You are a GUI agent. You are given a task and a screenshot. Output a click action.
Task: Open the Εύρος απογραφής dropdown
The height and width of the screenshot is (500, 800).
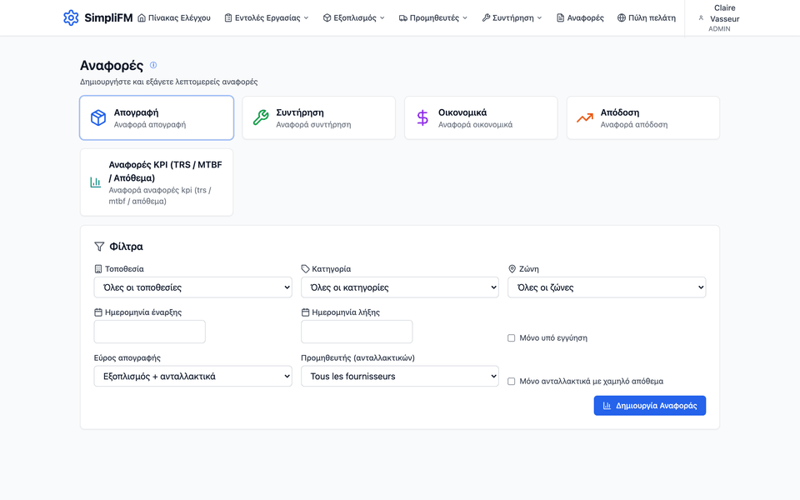point(192,376)
